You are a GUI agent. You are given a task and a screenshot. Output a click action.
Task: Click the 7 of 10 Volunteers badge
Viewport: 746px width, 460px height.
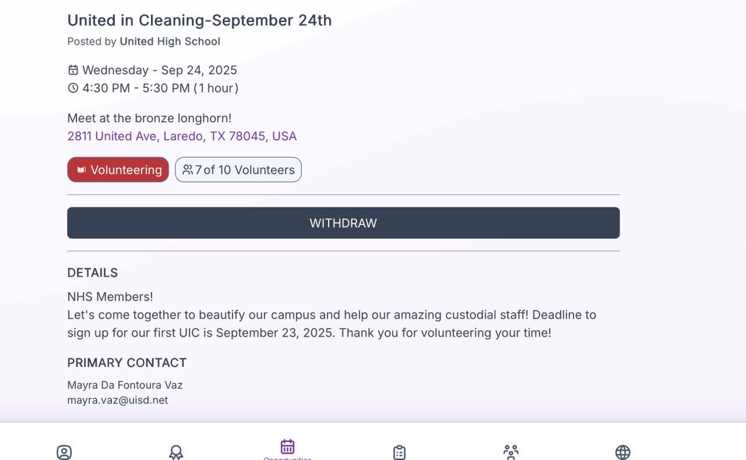tap(238, 170)
